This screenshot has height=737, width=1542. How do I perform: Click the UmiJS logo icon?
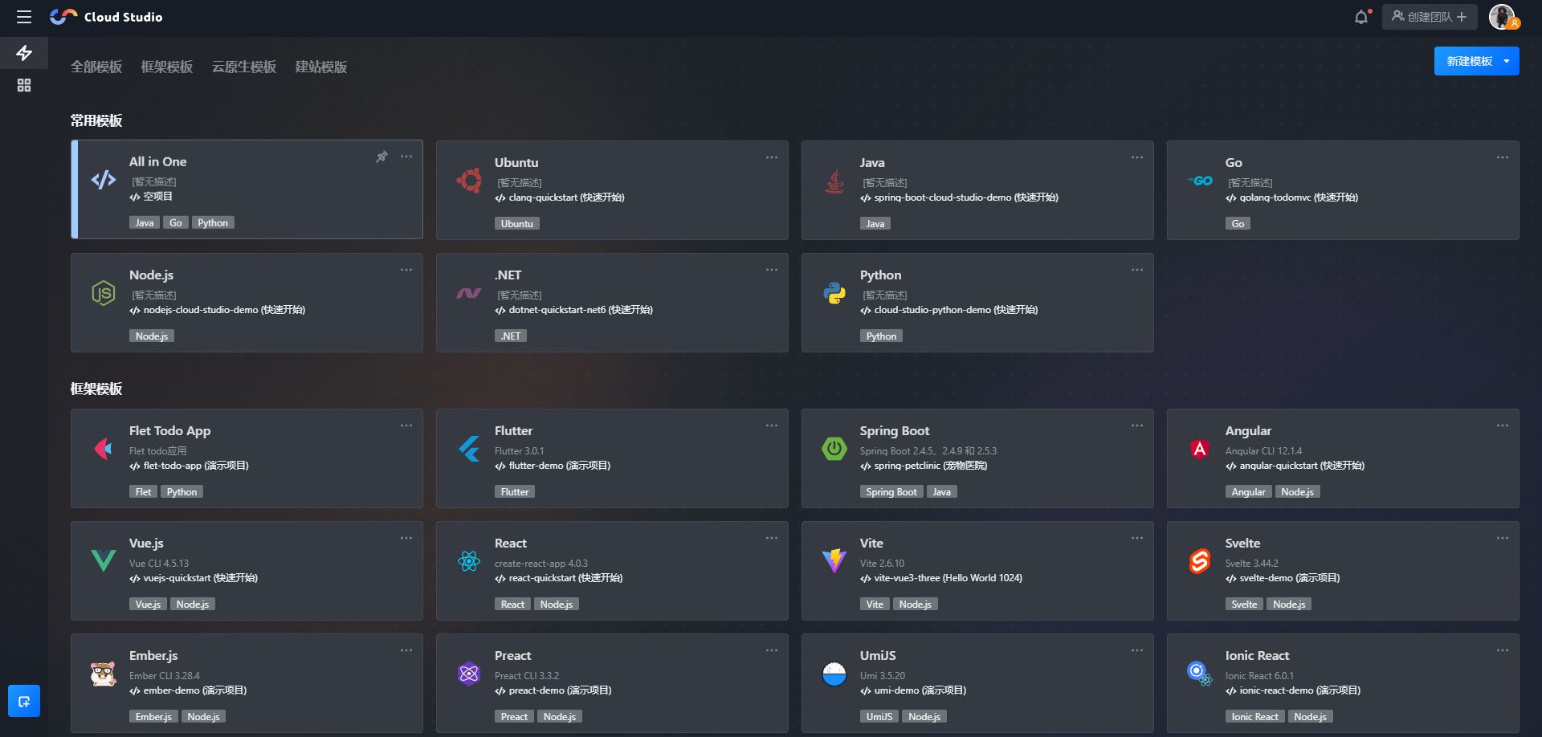(834, 674)
